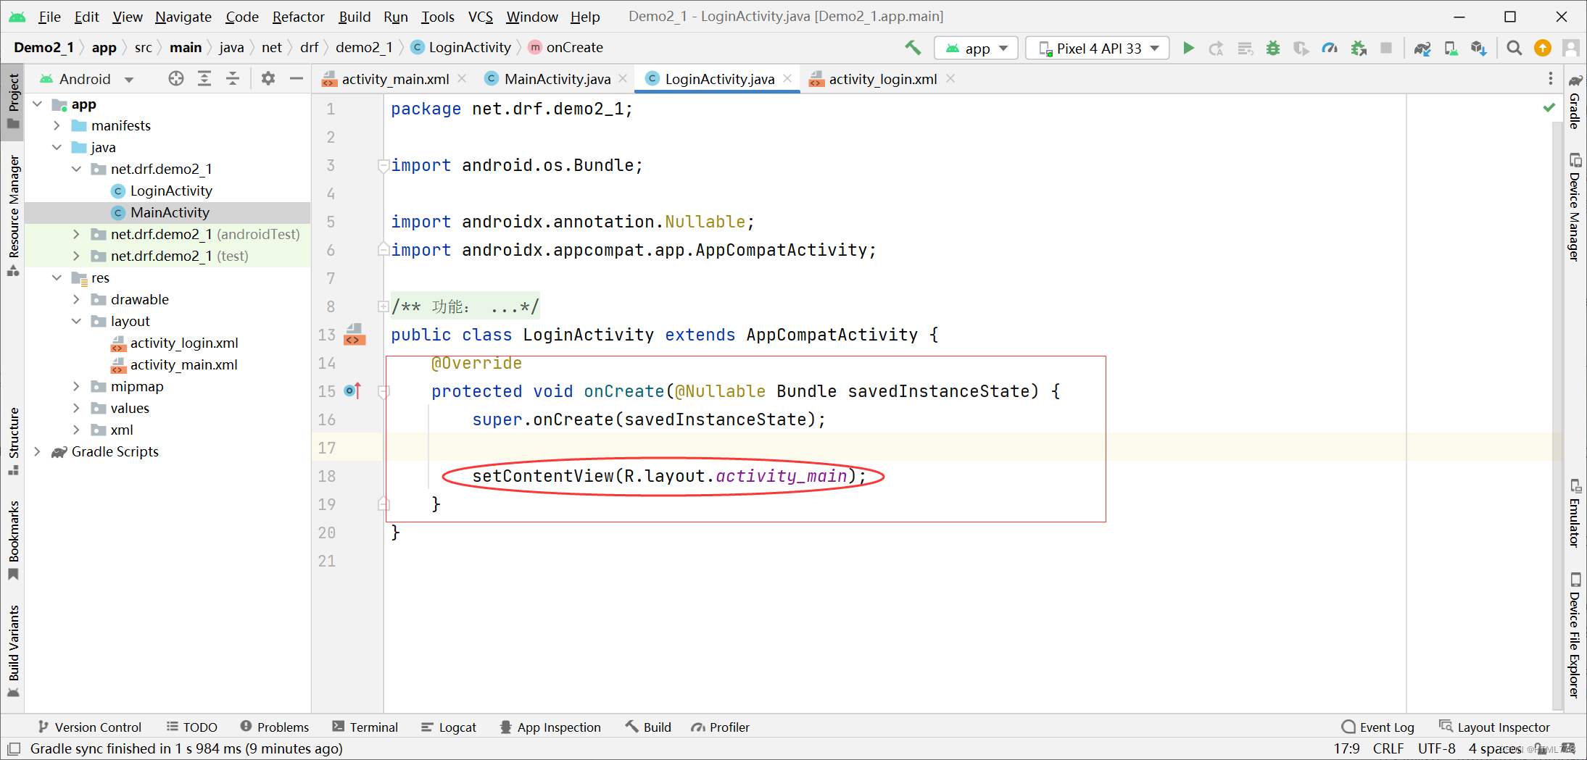The width and height of the screenshot is (1587, 760).
Task: Open the VCS menu
Action: pos(480,17)
